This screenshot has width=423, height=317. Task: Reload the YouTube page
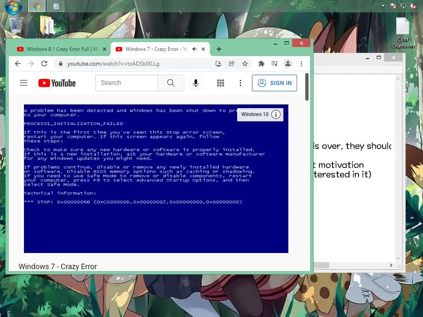(44, 64)
